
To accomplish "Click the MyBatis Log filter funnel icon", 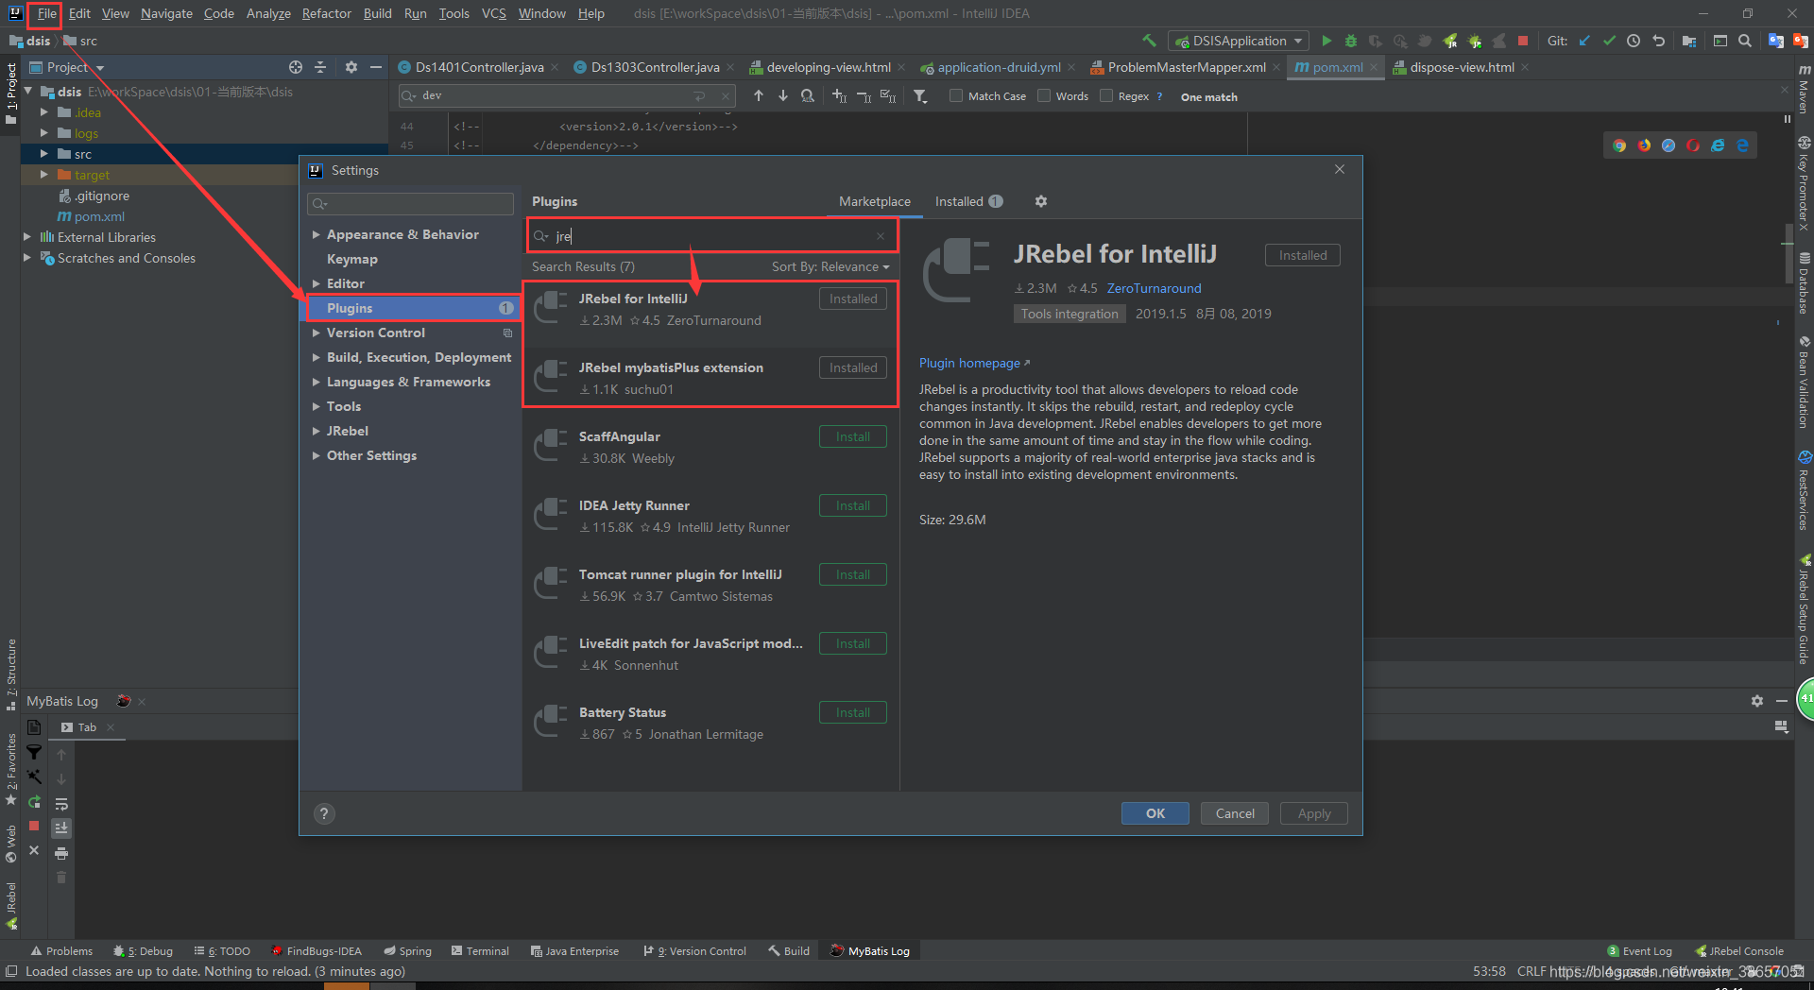I will pyautogui.click(x=34, y=752).
